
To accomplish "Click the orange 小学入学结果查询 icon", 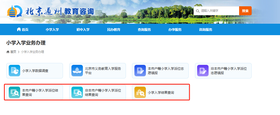I will [140, 92].
